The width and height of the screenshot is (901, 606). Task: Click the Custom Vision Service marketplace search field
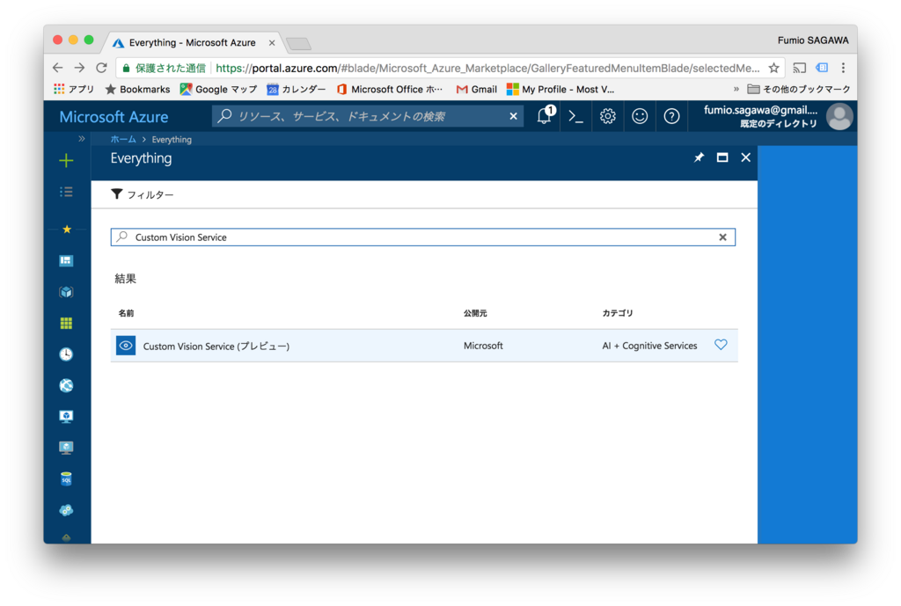tap(423, 237)
